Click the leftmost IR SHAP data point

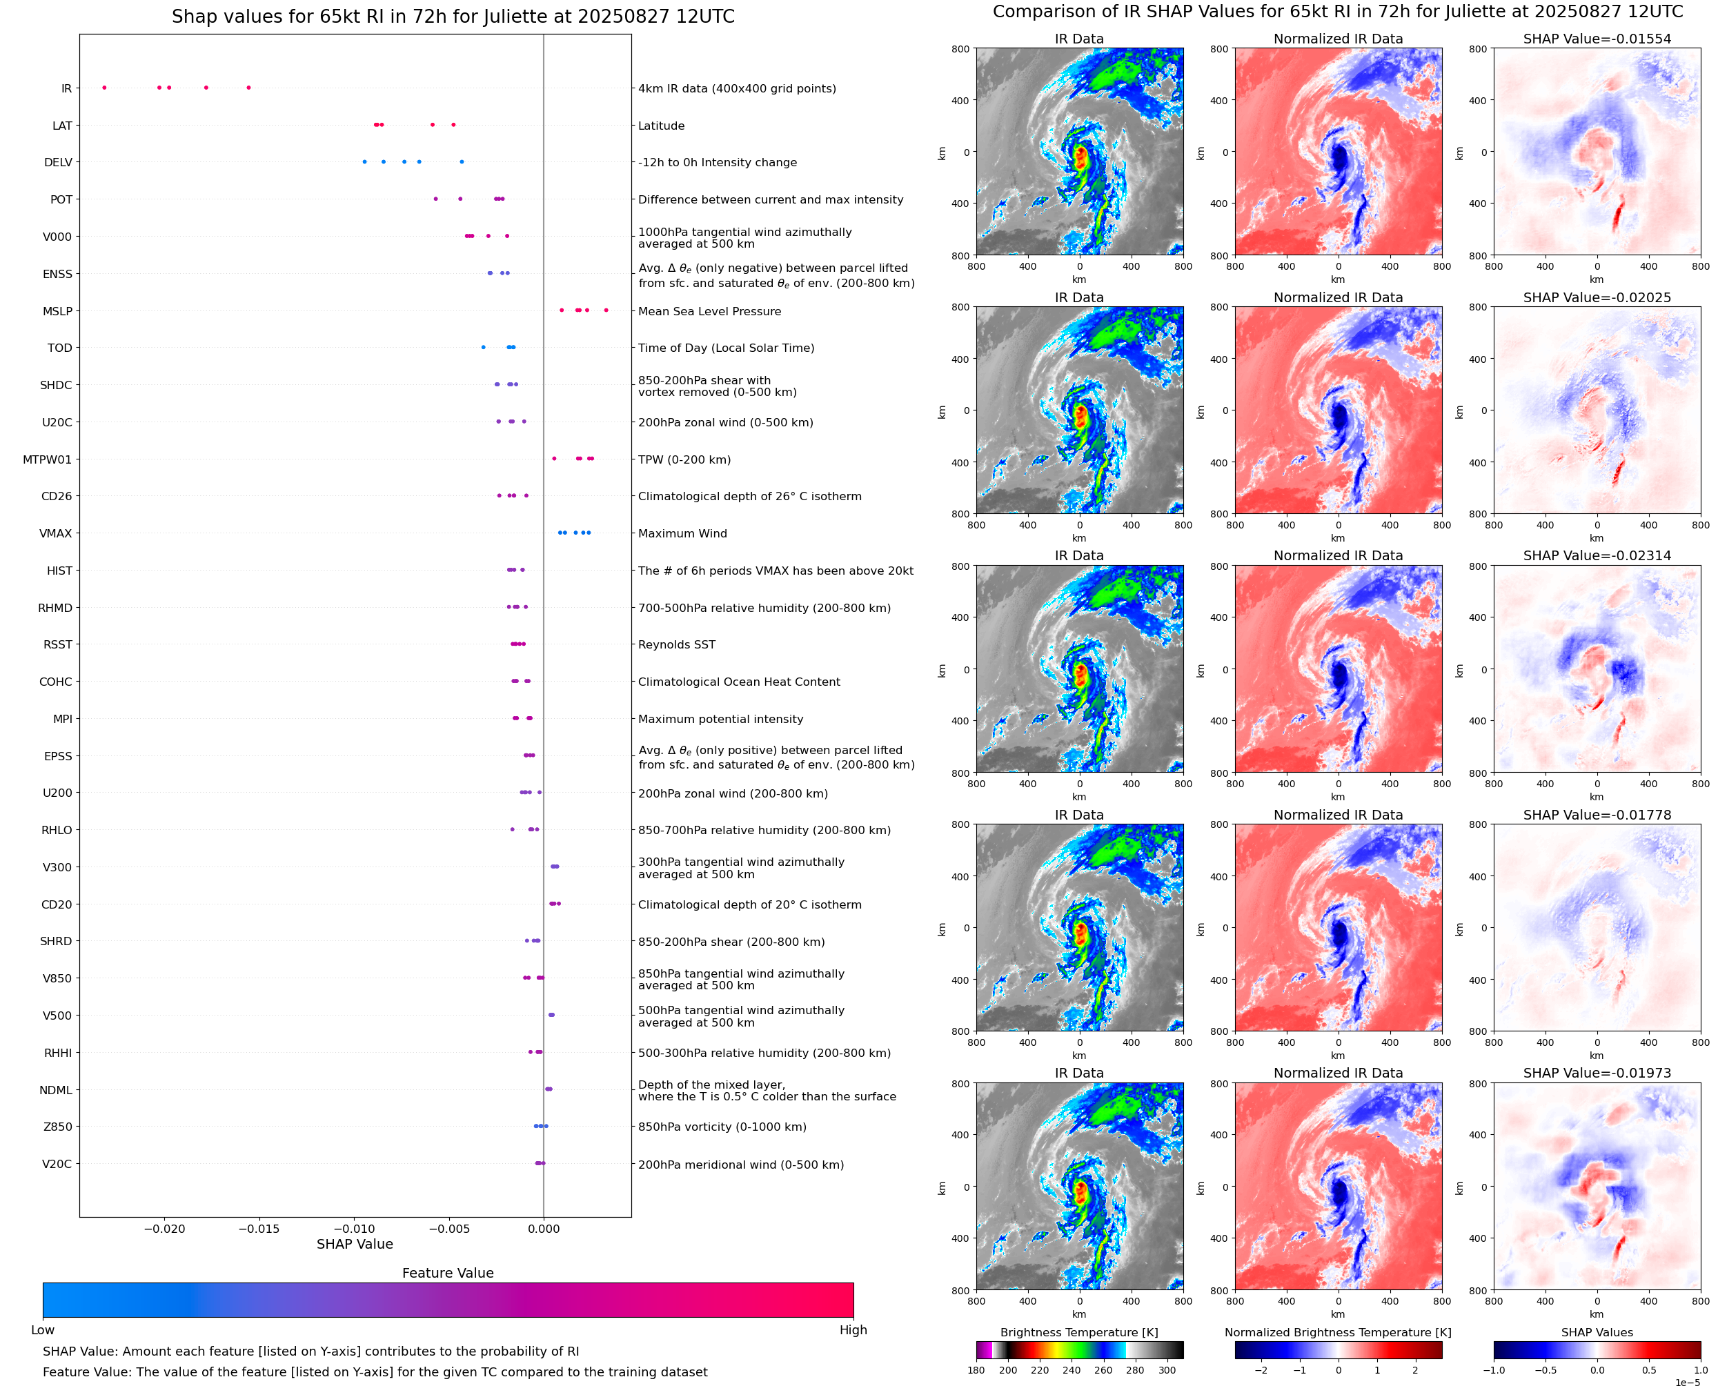[x=105, y=88]
